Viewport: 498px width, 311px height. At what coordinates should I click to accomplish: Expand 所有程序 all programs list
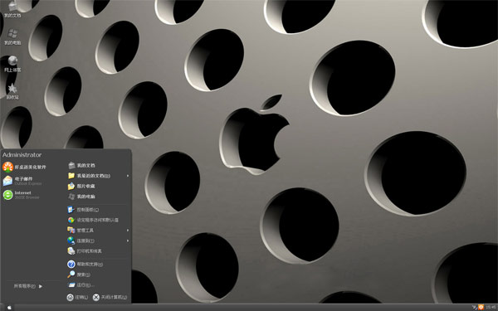[x=28, y=286]
